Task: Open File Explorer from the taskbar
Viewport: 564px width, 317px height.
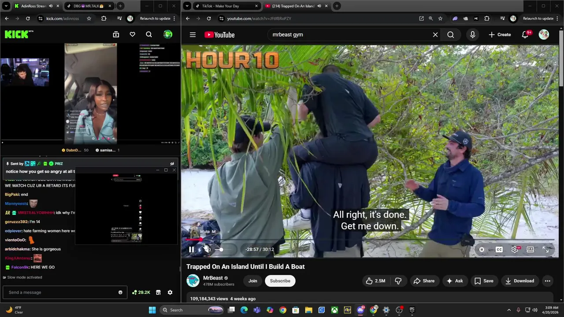Action: (308, 310)
